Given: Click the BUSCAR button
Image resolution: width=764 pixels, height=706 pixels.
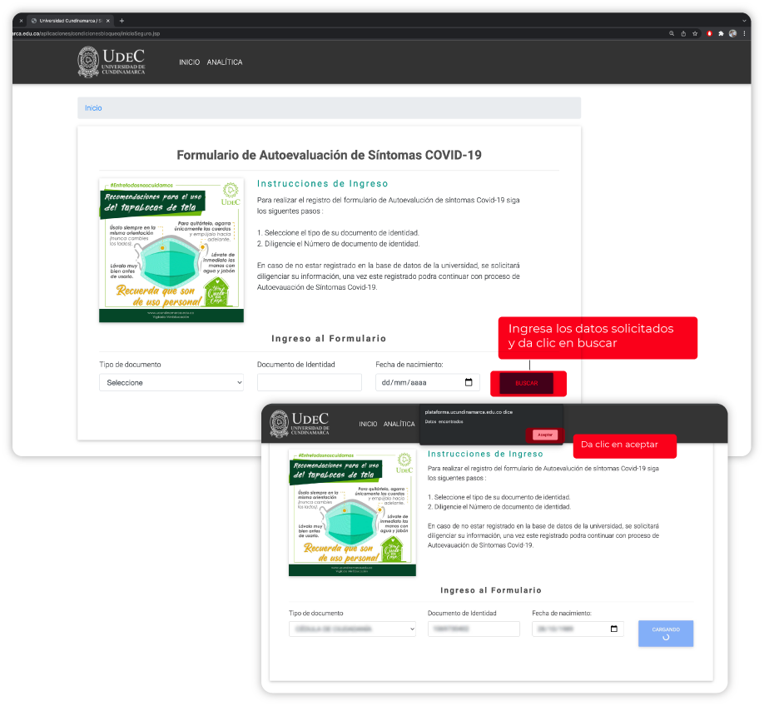Looking at the screenshot, I should tap(527, 383).
